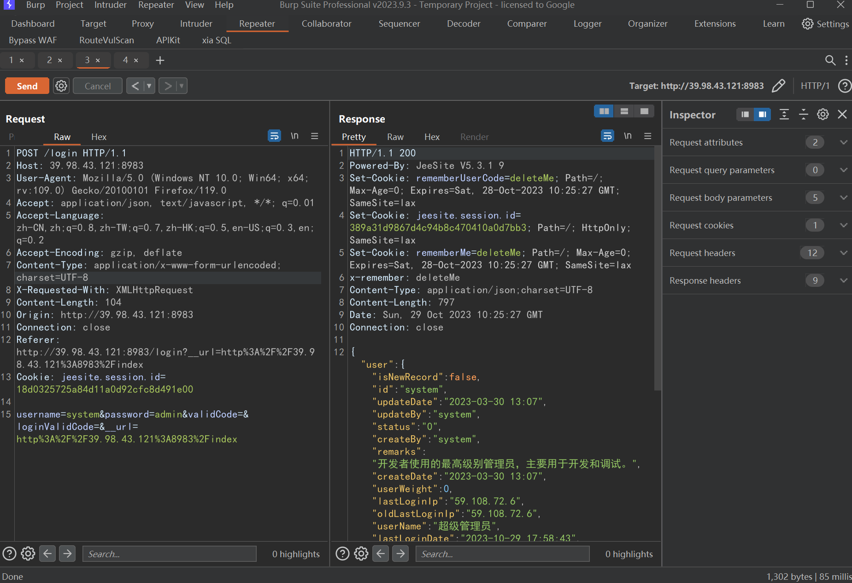Select combined tabbed request/response layout
This screenshot has height=583, width=852.
644,111
